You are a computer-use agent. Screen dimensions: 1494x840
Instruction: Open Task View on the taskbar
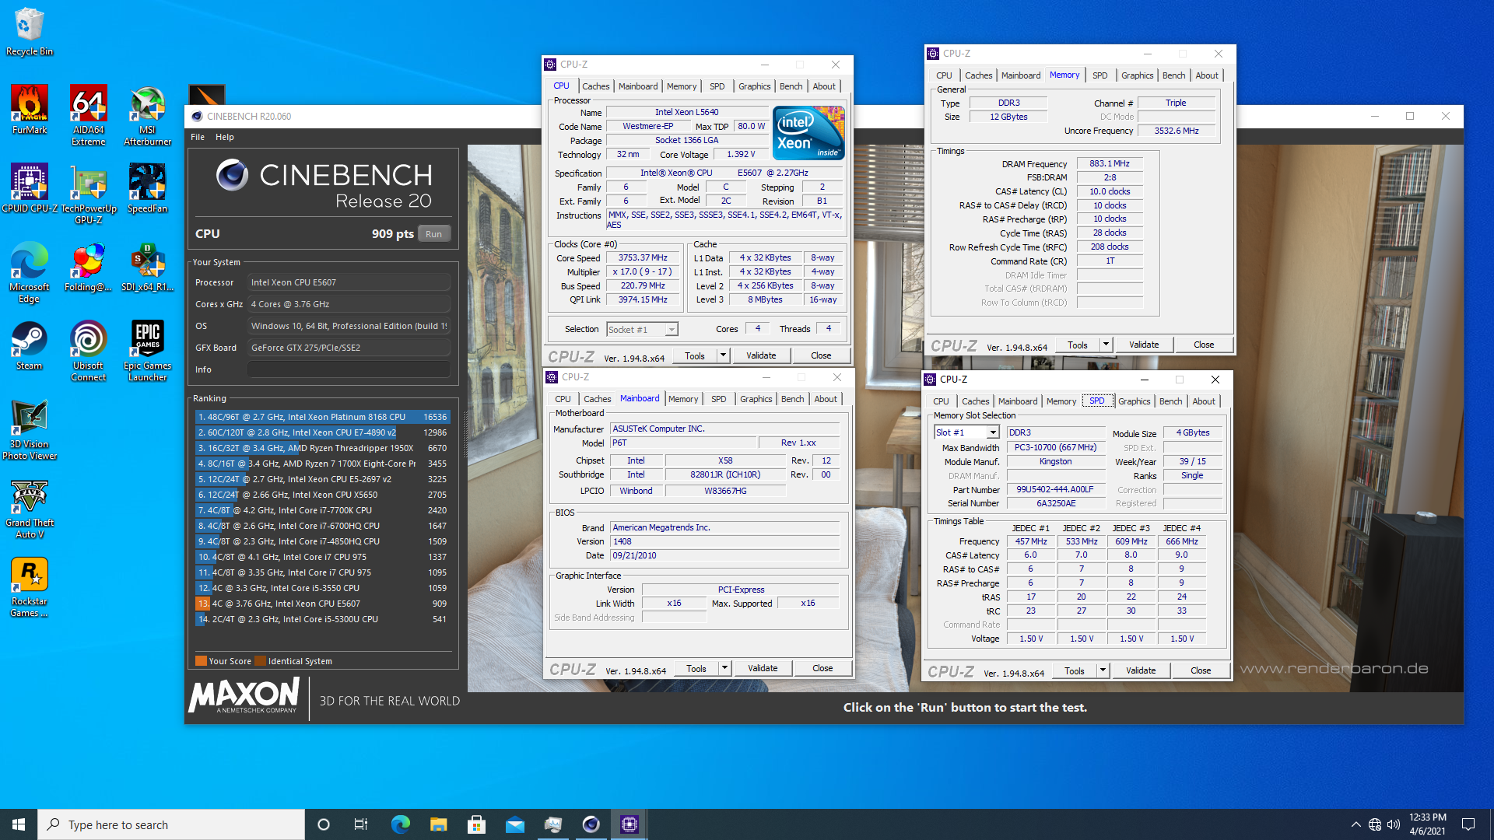click(361, 824)
